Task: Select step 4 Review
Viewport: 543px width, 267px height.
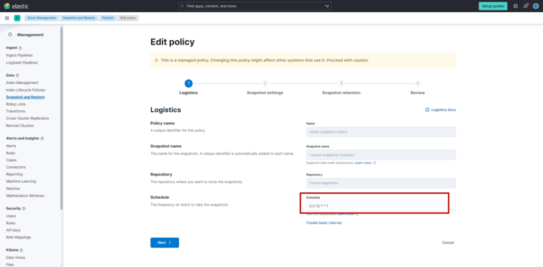Action: [x=417, y=83]
